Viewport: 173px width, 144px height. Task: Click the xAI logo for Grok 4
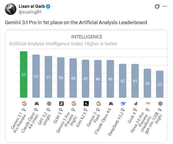pos(135,104)
